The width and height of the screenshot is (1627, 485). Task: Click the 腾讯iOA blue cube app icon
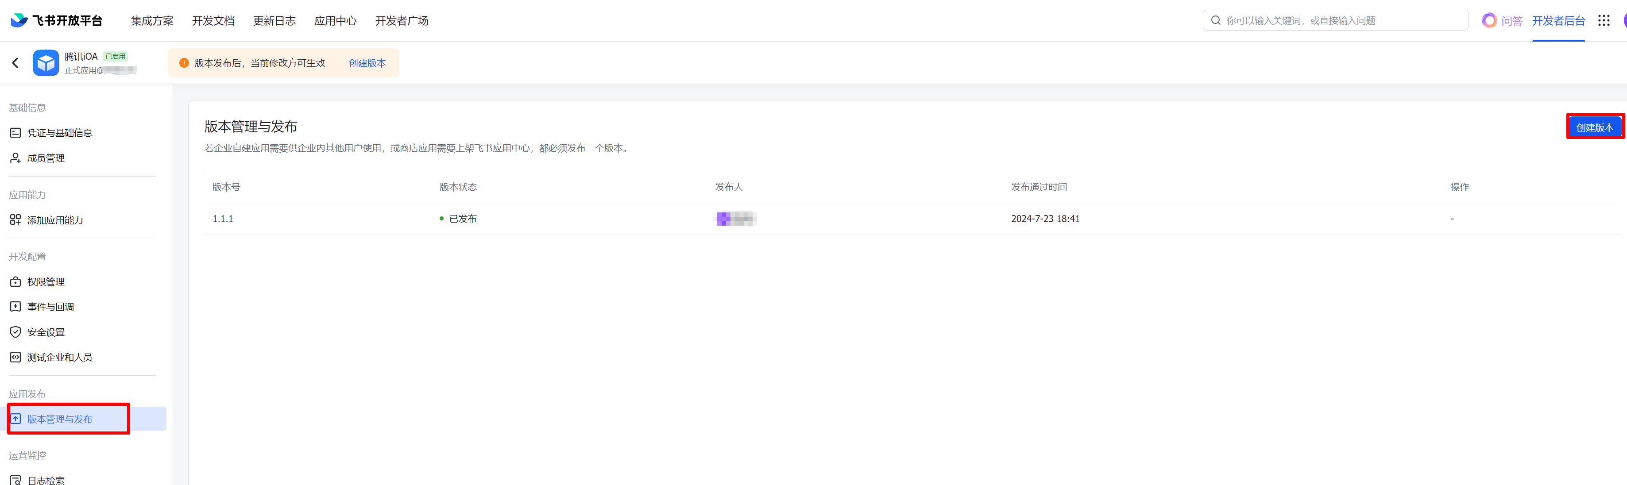coord(46,62)
